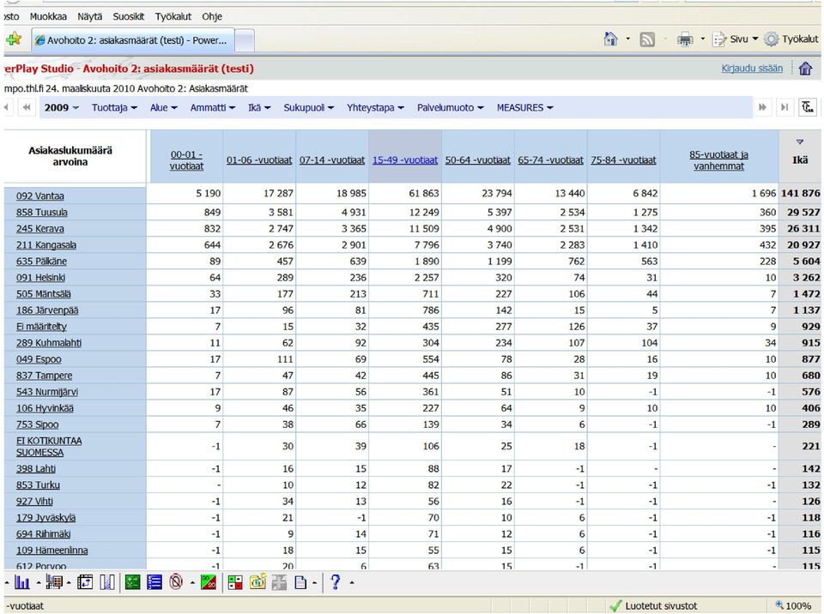
Task: Open the Muokkaa menu
Action: [x=48, y=16]
